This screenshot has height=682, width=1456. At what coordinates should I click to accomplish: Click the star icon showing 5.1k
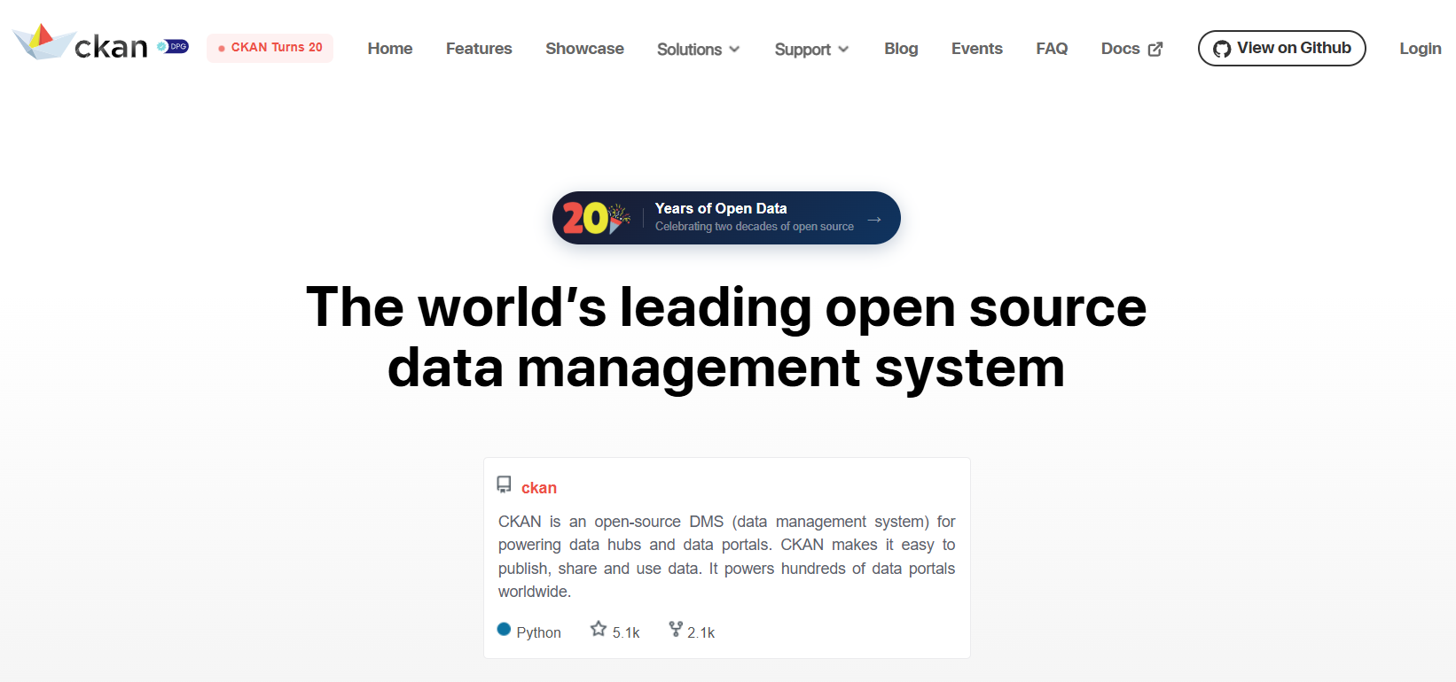[599, 629]
